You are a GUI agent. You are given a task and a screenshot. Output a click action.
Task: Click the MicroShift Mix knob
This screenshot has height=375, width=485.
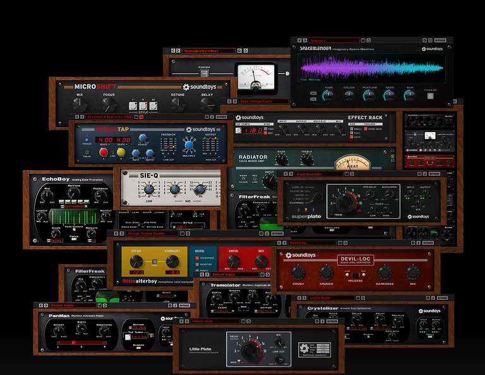(x=80, y=105)
